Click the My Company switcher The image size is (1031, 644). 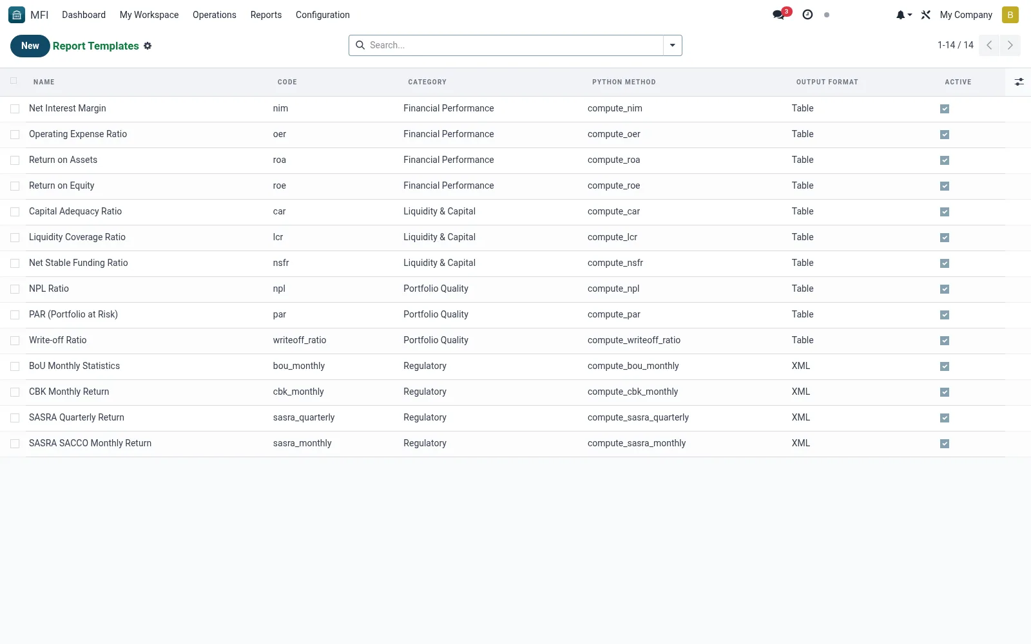pyautogui.click(x=966, y=15)
